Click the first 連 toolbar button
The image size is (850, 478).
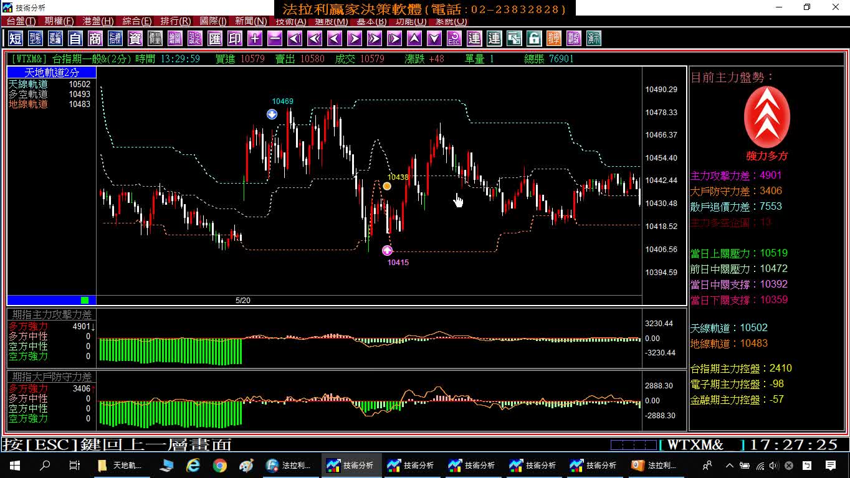click(x=474, y=39)
